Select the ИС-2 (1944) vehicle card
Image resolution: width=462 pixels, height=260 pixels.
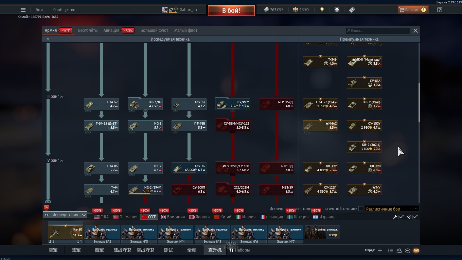(145, 189)
